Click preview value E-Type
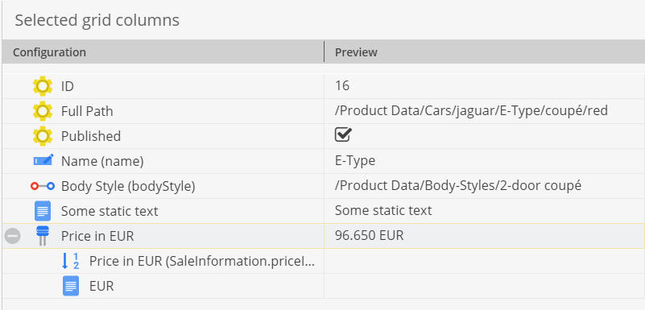 pyautogui.click(x=355, y=161)
